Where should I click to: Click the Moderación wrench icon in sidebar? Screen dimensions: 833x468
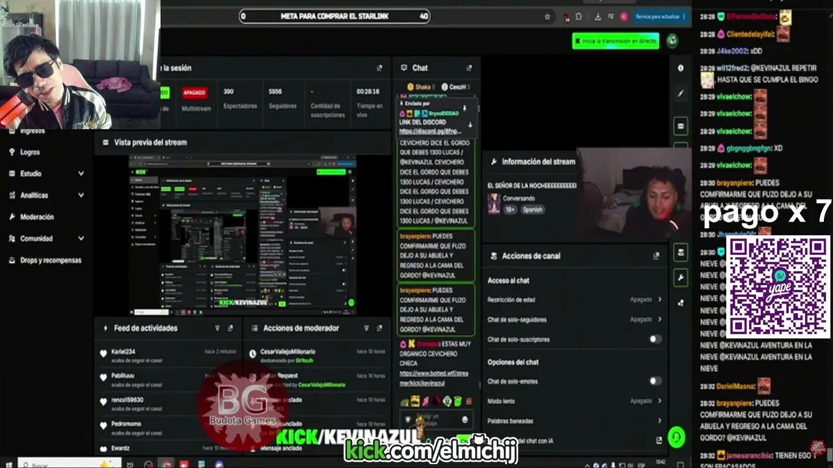coord(12,217)
